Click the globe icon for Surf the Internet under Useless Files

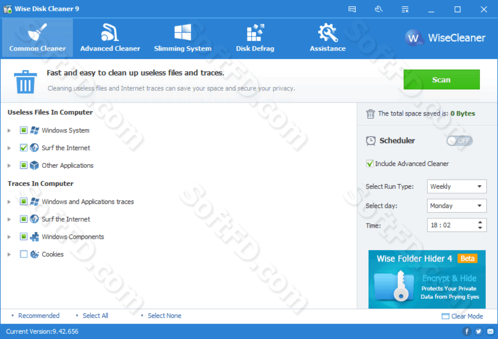[34, 148]
